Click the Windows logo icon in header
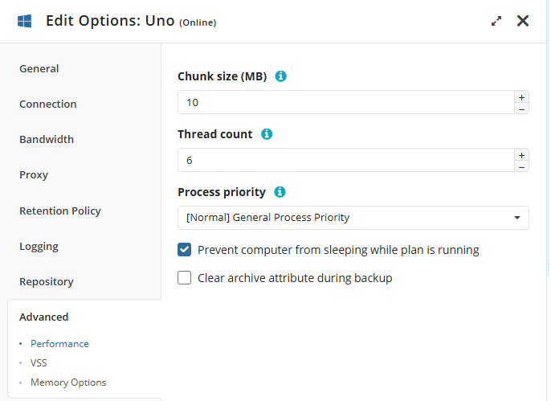Screen dimensions: 551x401 coord(25,21)
